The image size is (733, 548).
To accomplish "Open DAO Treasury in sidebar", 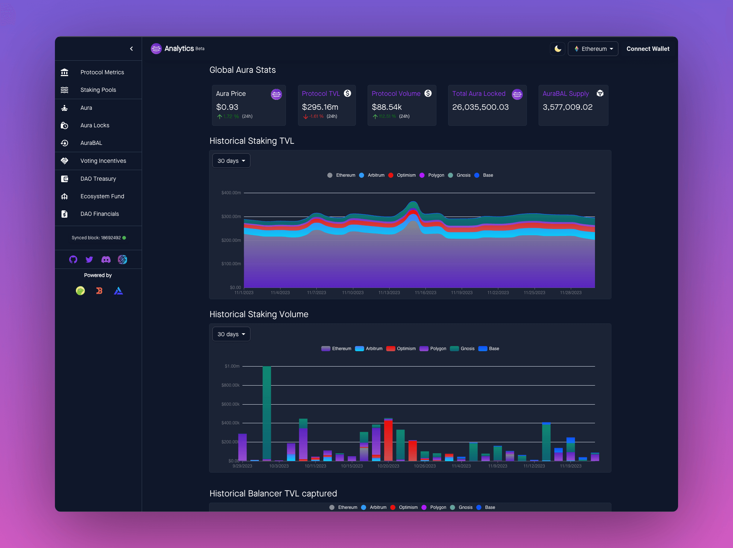I will coord(98,179).
